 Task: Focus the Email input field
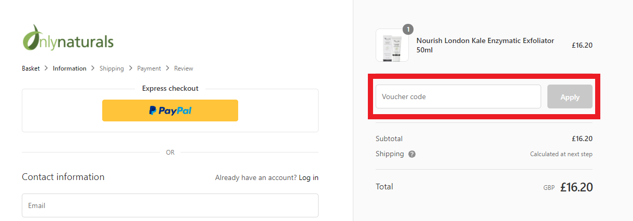pos(170,205)
